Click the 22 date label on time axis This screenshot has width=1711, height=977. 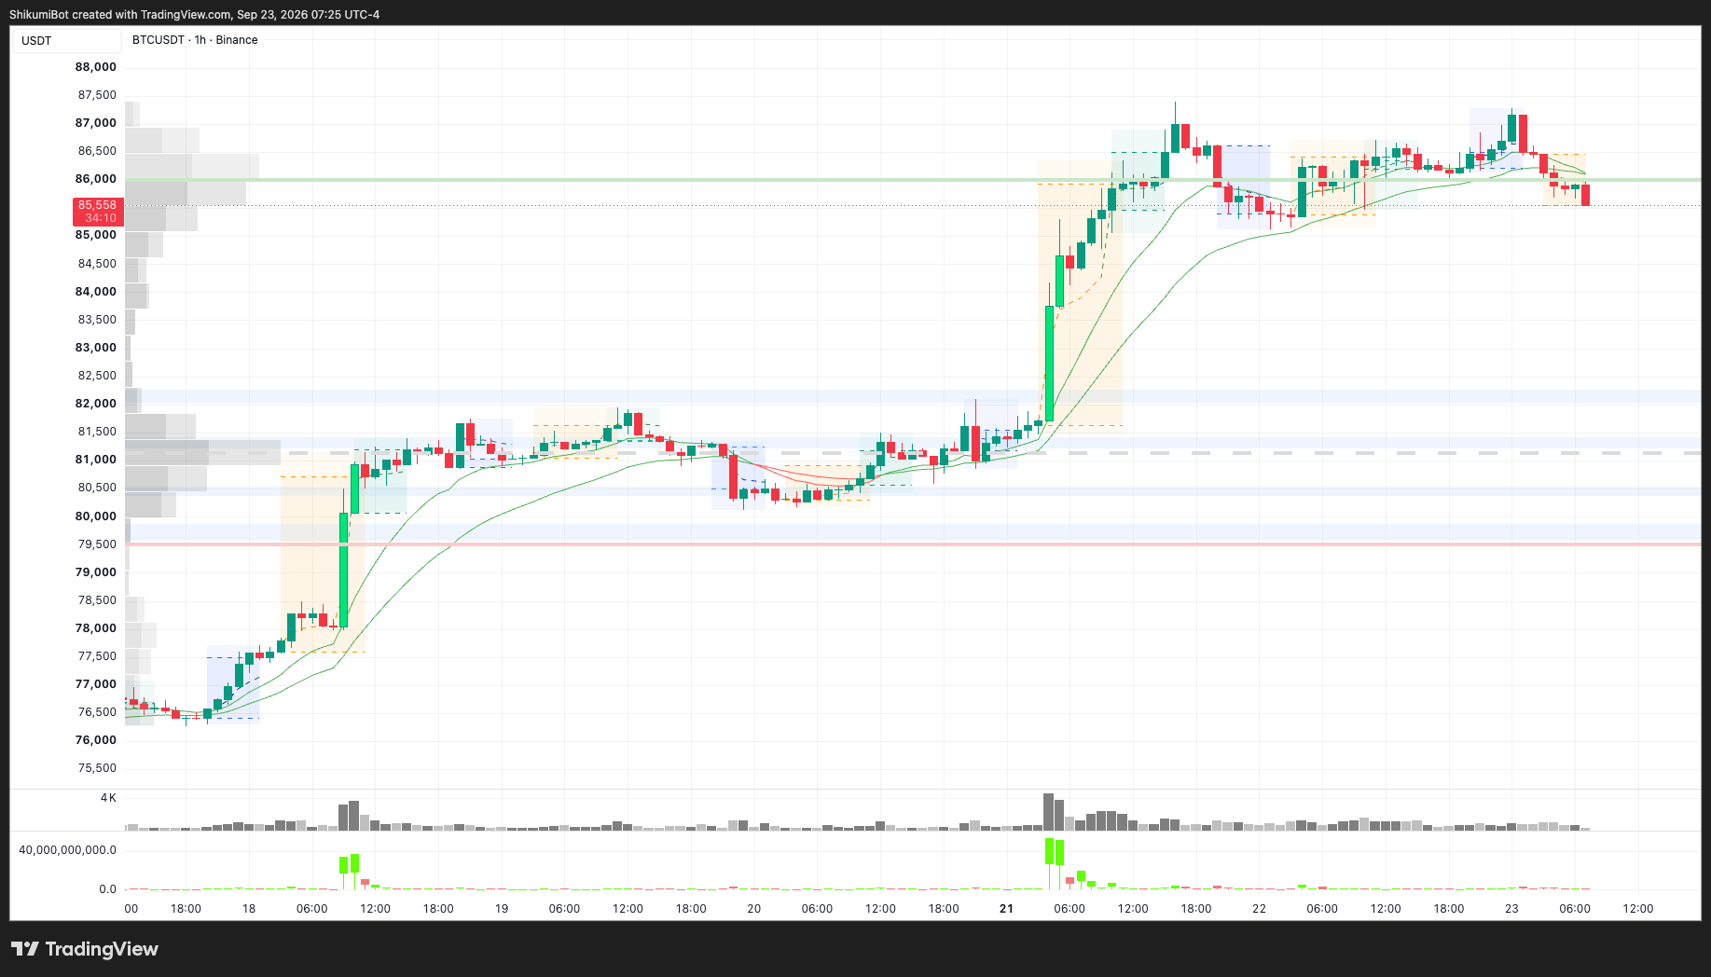[x=1259, y=909]
